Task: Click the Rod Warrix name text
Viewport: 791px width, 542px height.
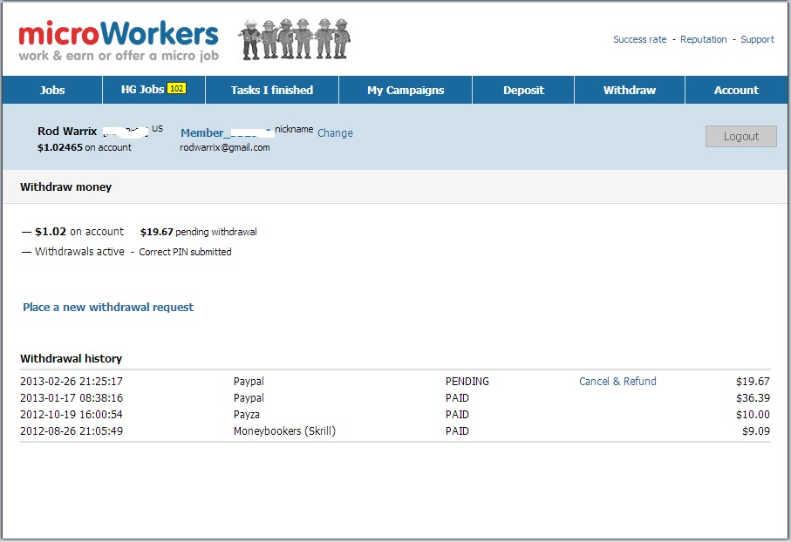Action: click(x=67, y=131)
